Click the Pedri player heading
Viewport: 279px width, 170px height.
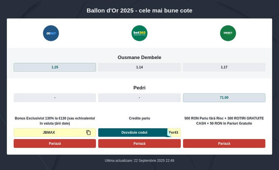139,88
